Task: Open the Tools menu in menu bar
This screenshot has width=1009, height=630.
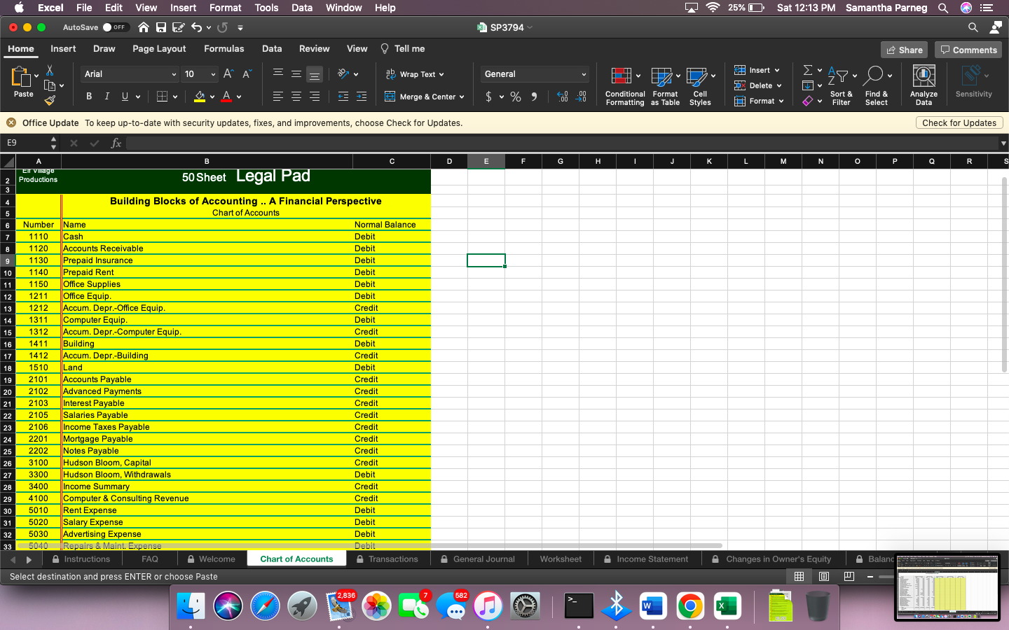Action: click(266, 8)
